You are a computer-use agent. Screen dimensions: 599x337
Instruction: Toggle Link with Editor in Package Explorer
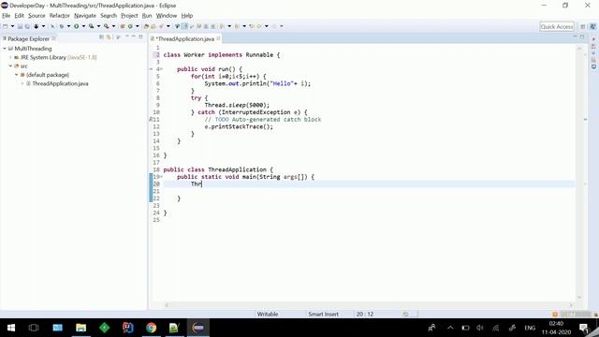coord(109,37)
